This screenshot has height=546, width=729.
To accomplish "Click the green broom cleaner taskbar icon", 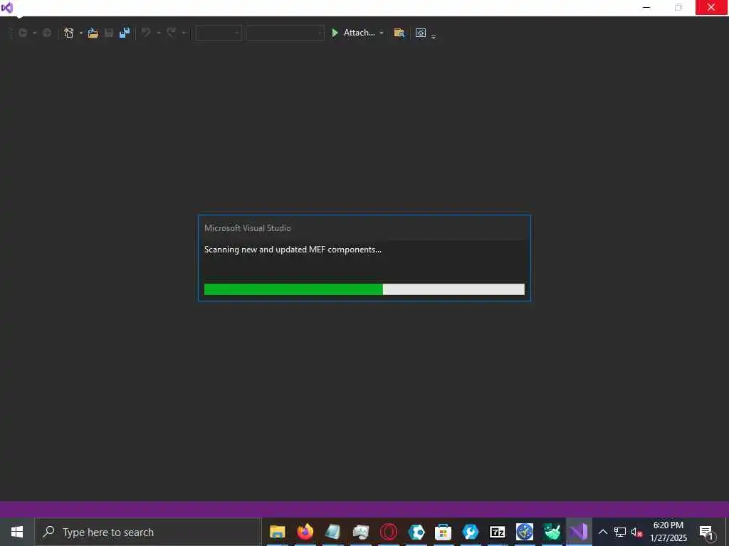I will coord(552,532).
